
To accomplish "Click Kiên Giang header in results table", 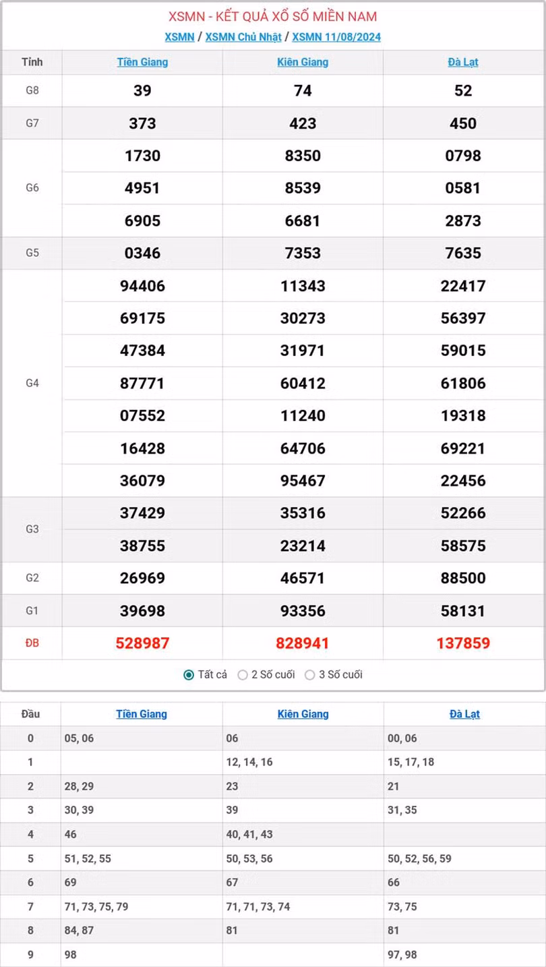I will click(x=303, y=62).
